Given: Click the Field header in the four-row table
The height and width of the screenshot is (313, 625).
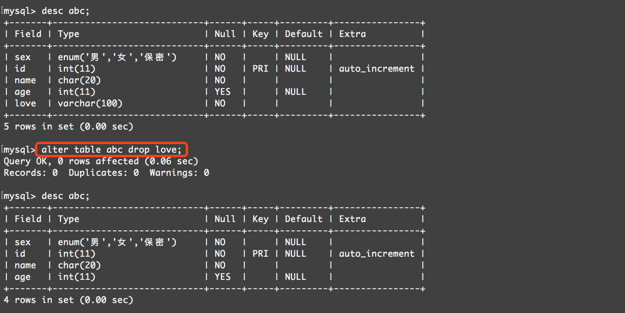Looking at the screenshot, I should click(28, 219).
